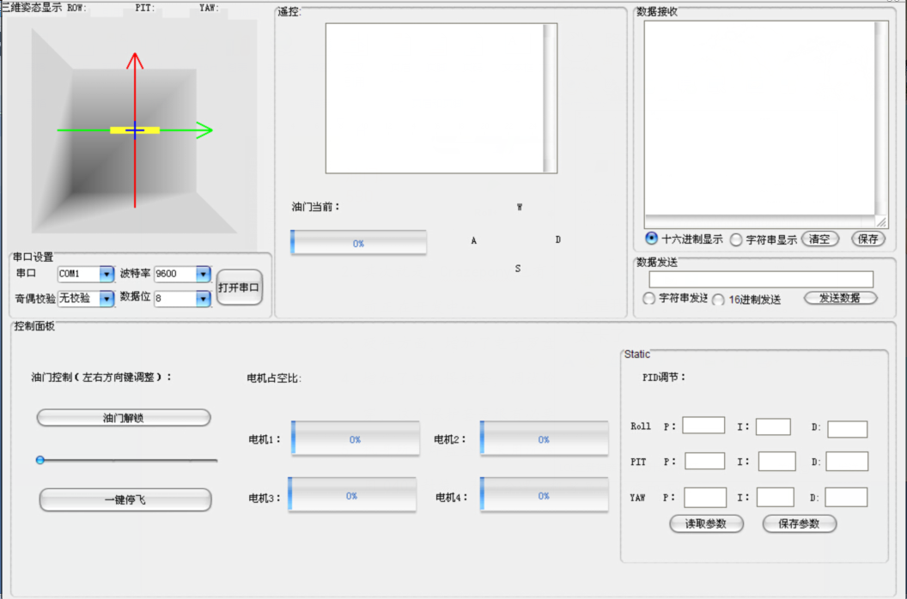Click the Roll P input field
This screenshot has width=907, height=599.
pyautogui.click(x=703, y=426)
